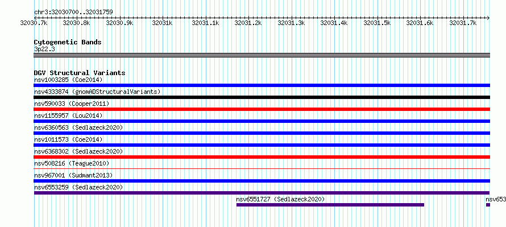Open the nsv967001 (Sudmant2013) label

(x=73, y=175)
